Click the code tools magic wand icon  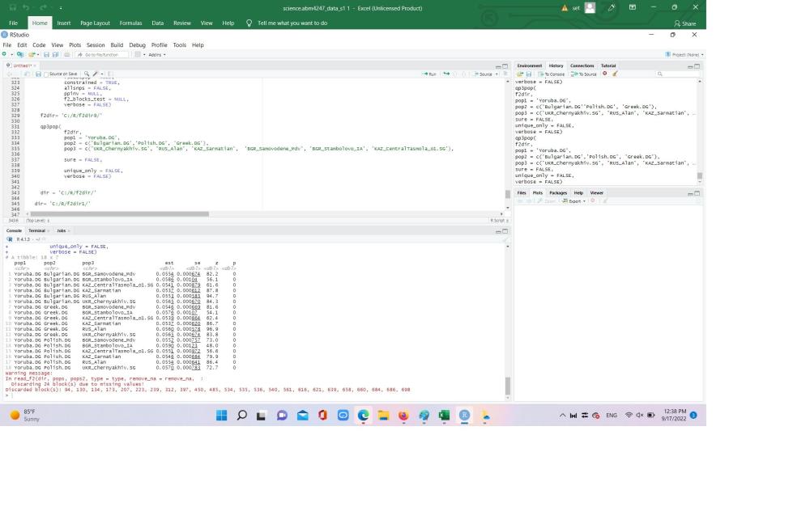(x=96, y=74)
